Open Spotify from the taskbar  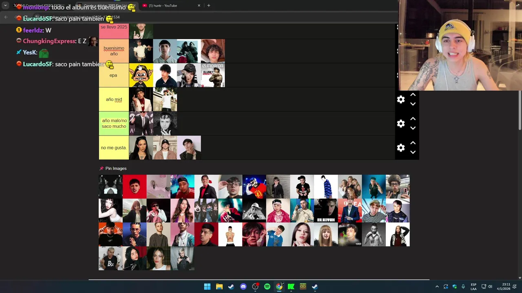(267, 286)
